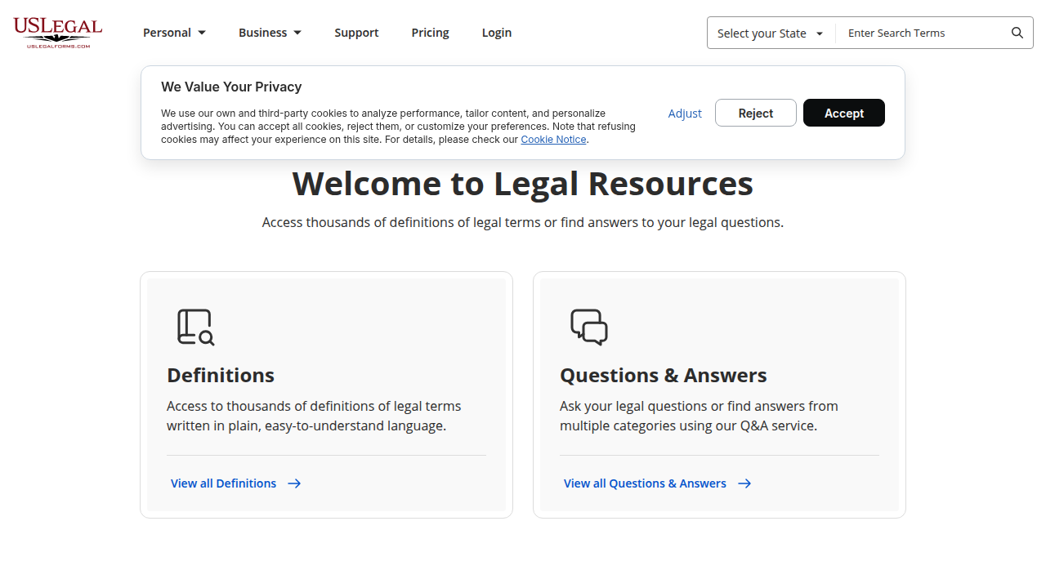This screenshot has width=1046, height=588.
Task: Click the arrow next to View all Definitions
Action: (294, 483)
